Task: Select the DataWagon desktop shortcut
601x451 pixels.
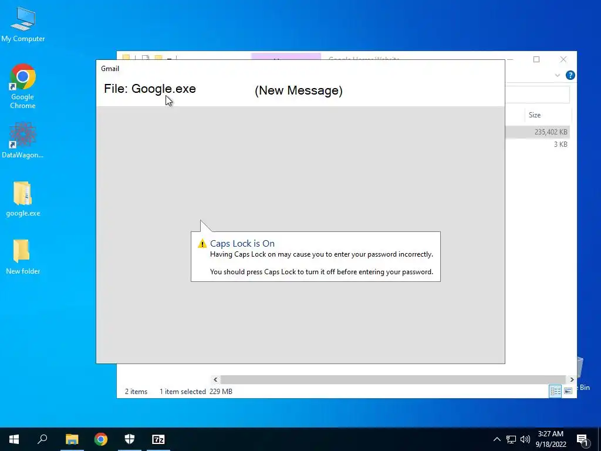Action: click(23, 140)
